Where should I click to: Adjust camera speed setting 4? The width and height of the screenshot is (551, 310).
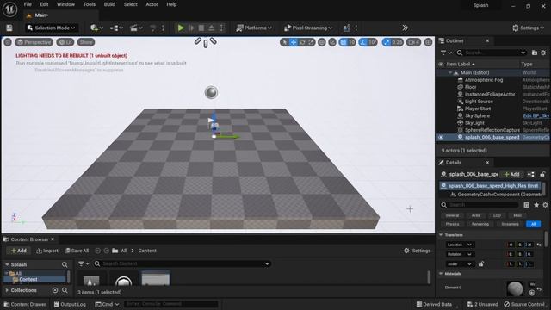point(413,42)
